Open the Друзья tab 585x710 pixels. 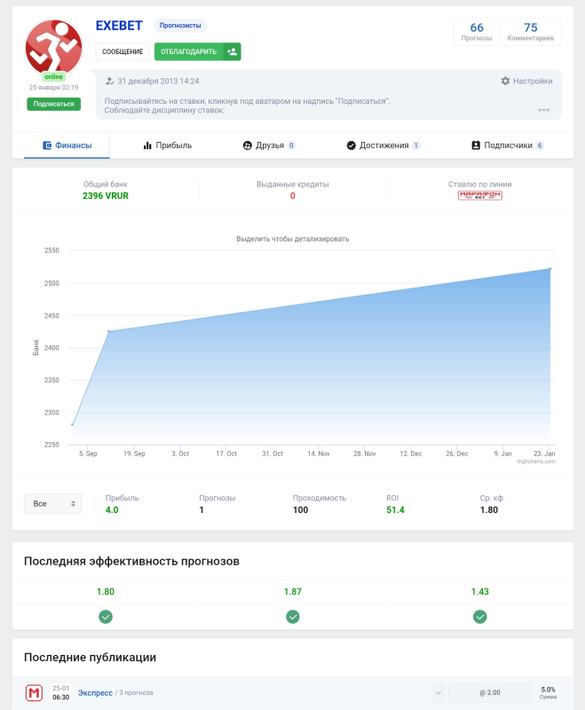(269, 146)
